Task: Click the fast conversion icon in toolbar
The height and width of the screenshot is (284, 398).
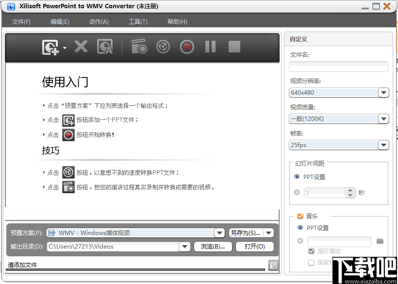Action: 163,47
